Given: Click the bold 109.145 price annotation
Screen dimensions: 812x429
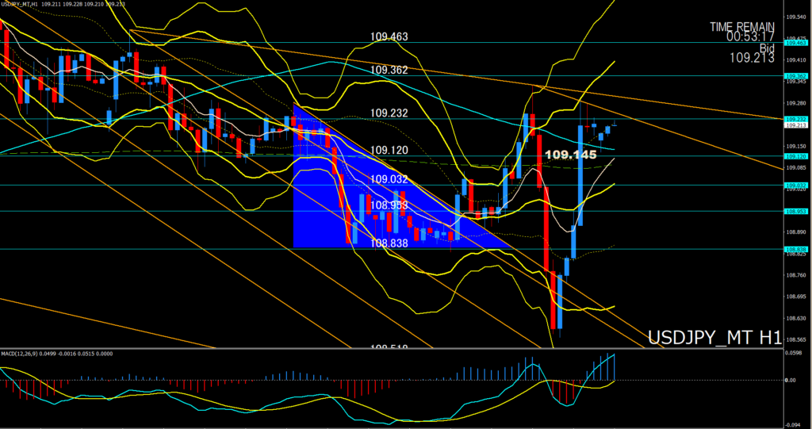Looking at the screenshot, I should (x=571, y=155).
